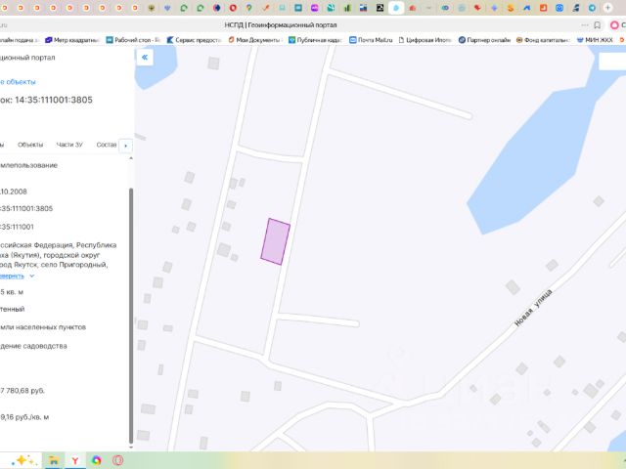
Task: Open Yandex Browser from the taskbar
Action: [74, 460]
